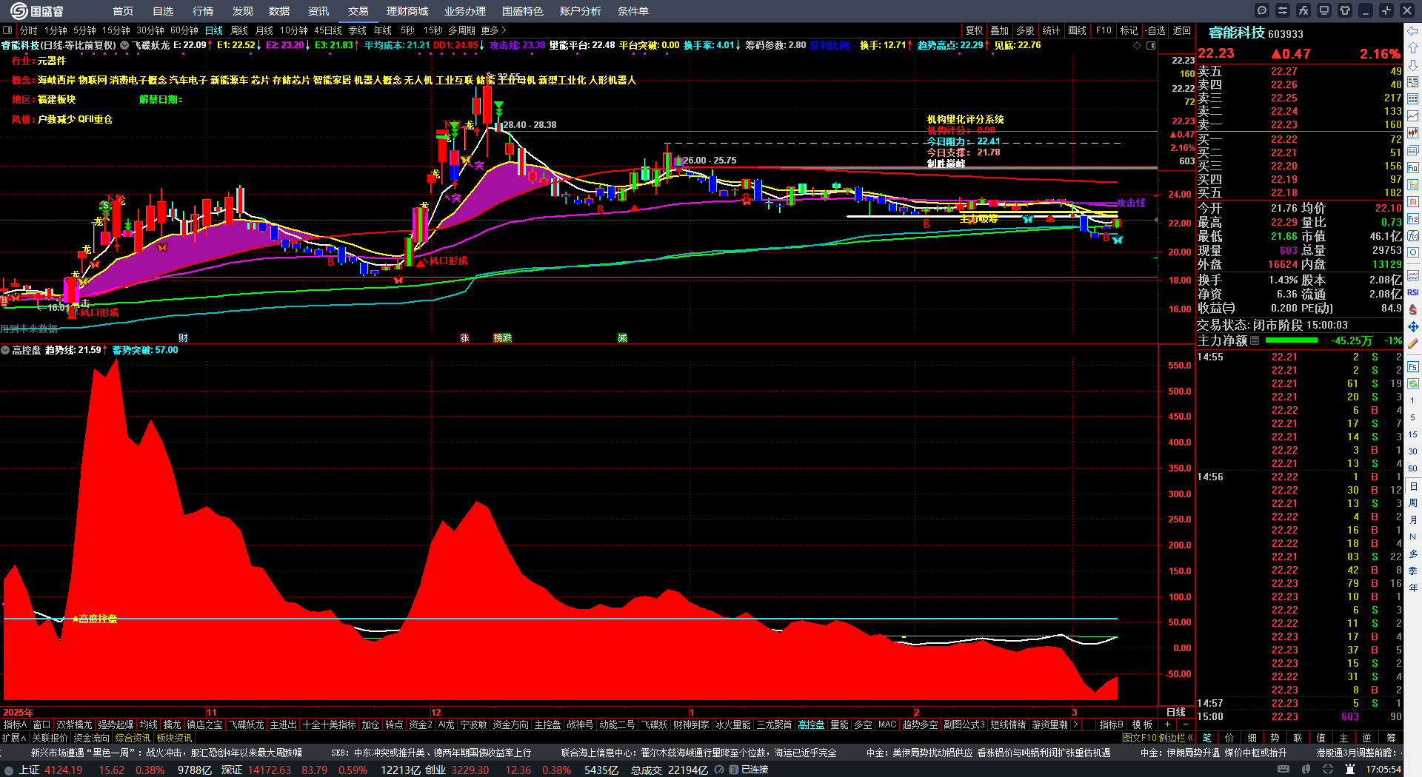Screen dimensions: 1422x777
Task: Click the keyboard icon in status bar
Action: point(1284,770)
